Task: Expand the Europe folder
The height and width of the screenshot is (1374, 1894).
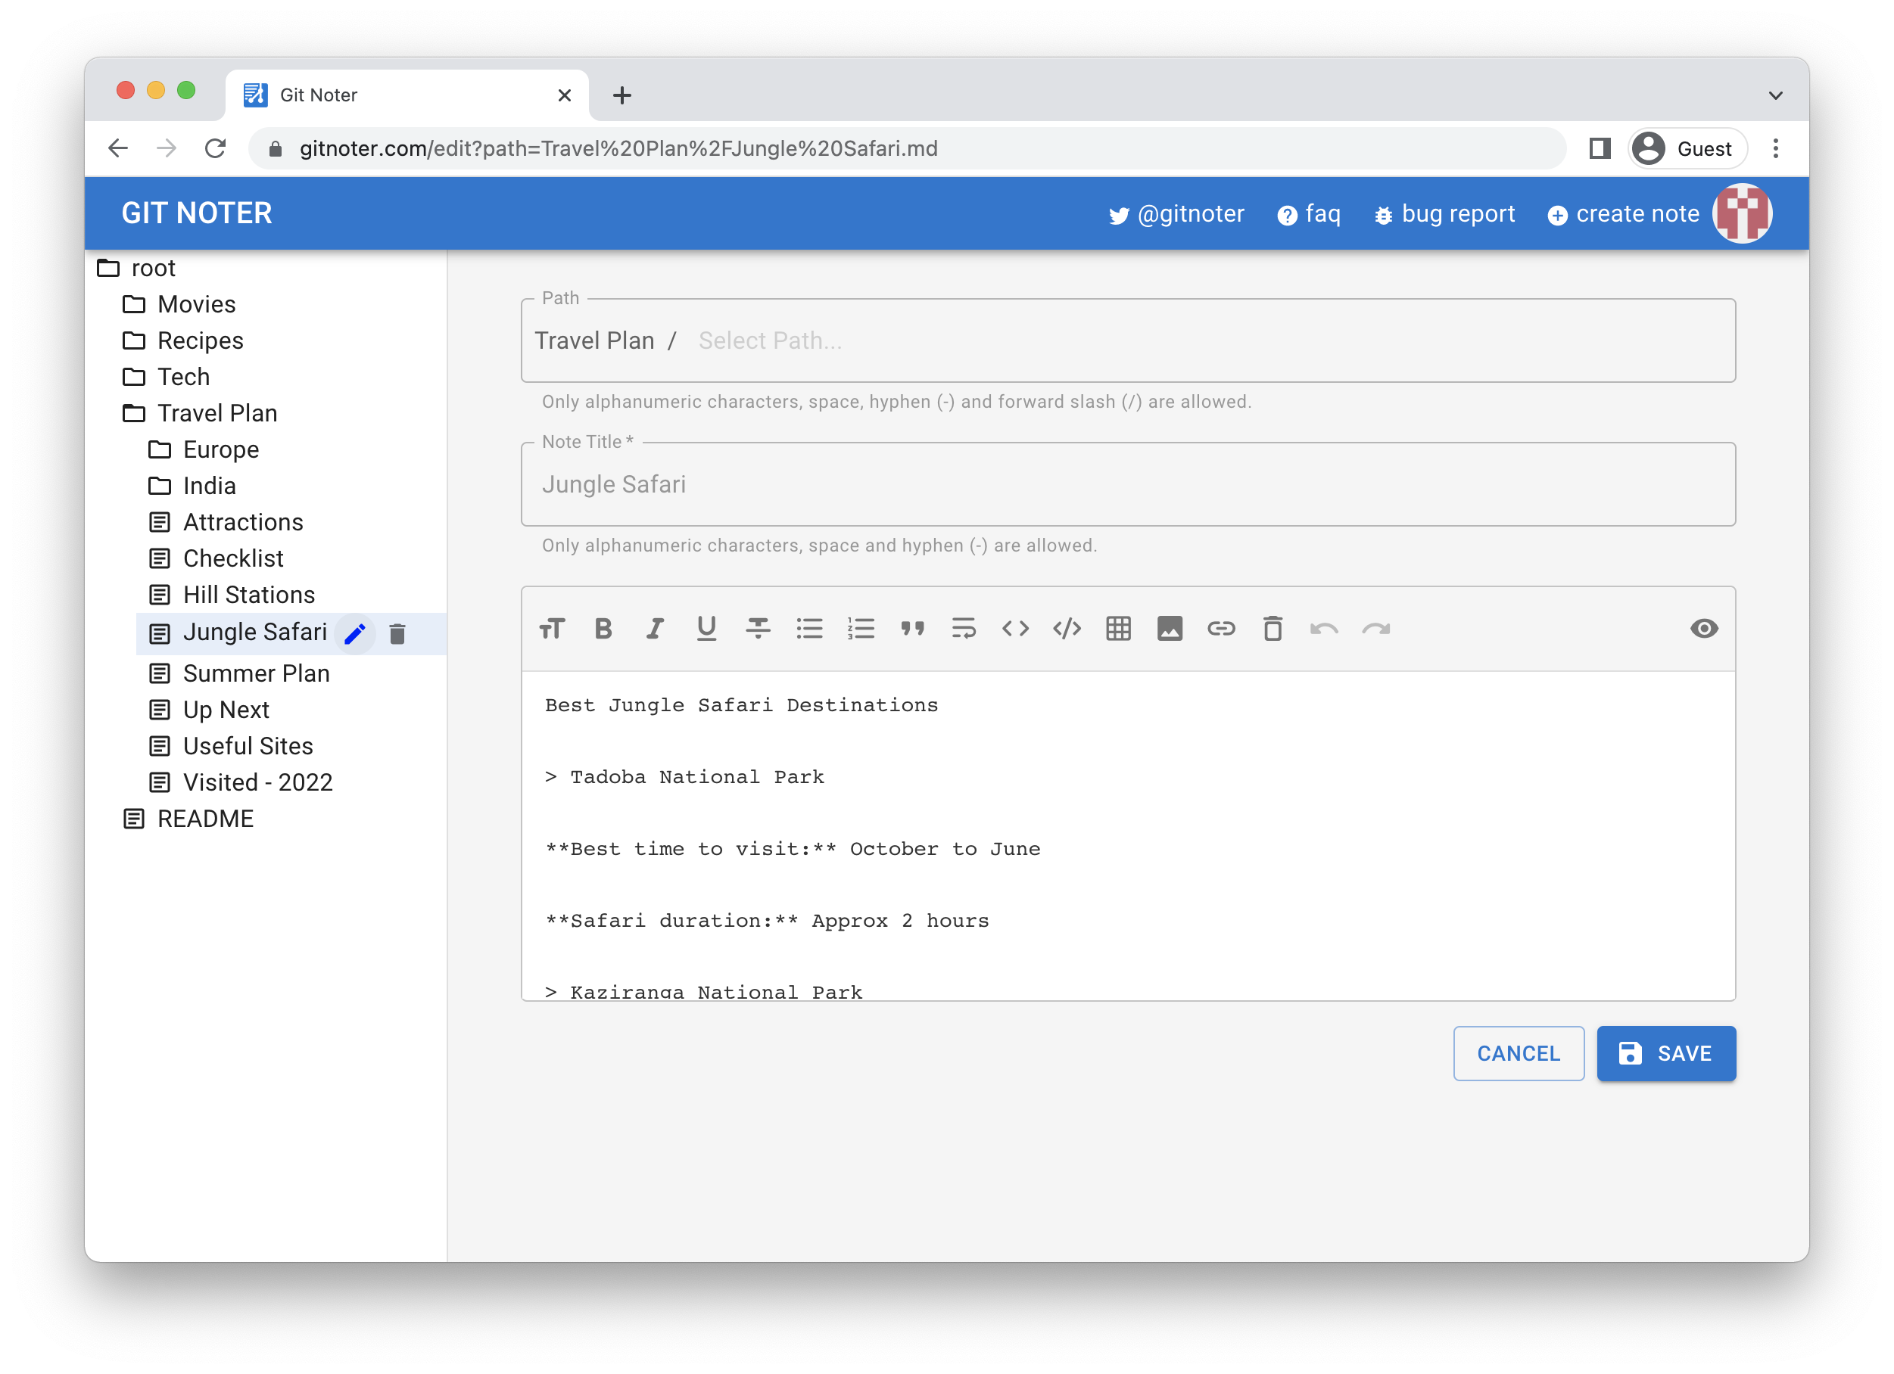Action: (x=220, y=450)
